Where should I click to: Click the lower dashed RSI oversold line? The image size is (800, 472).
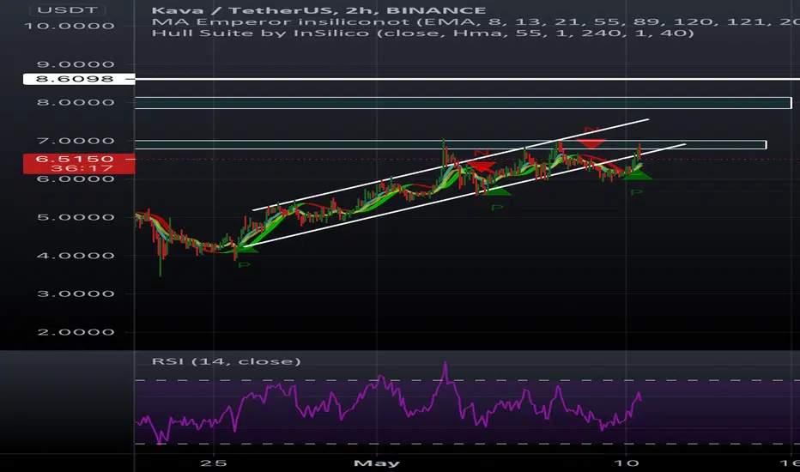coord(467,444)
